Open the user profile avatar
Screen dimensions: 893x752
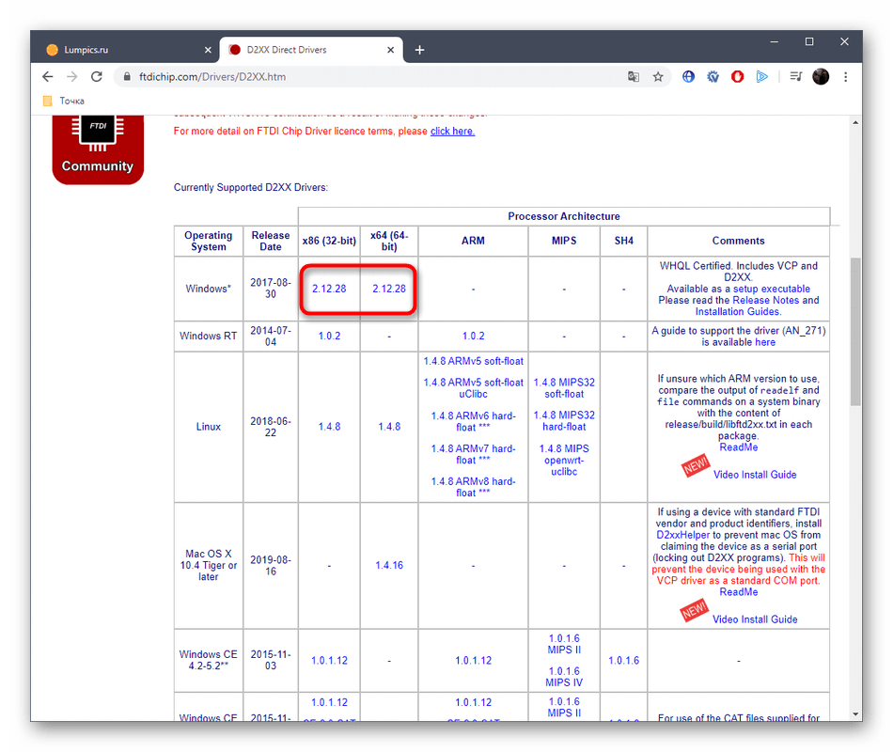point(821,77)
